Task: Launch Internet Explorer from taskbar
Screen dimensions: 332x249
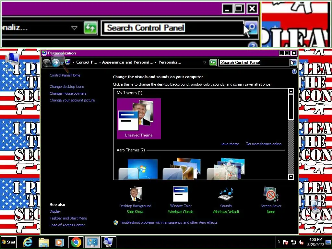Action: (28, 242)
